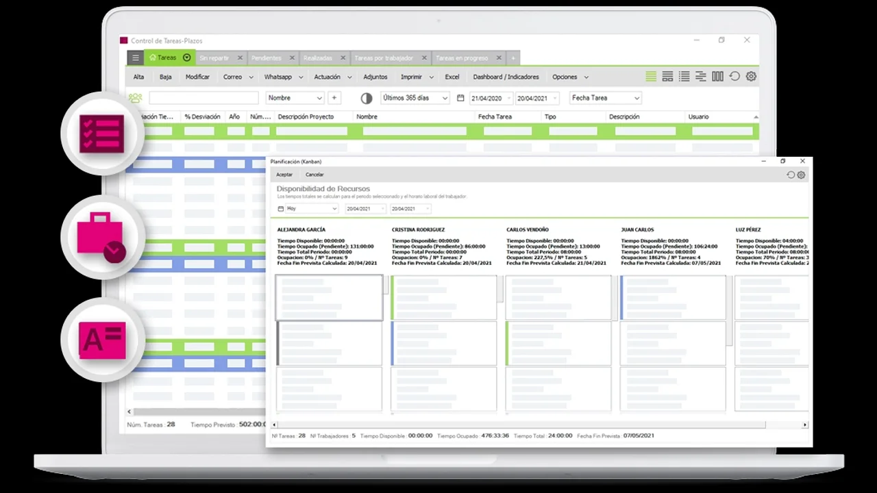877x493 pixels.
Task: Click the vertical columns view icon
Action: click(717, 77)
